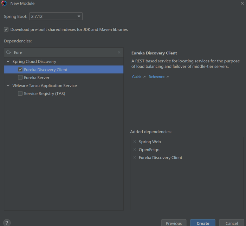246x226 pixels.
Task: Click the Create button
Action: coord(203,223)
